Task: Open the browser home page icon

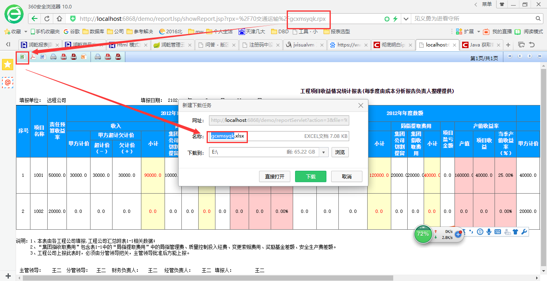Action: pyautogui.click(x=59, y=18)
